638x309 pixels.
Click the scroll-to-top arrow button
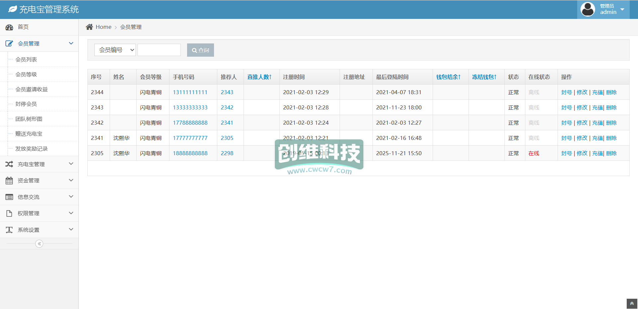point(632,303)
